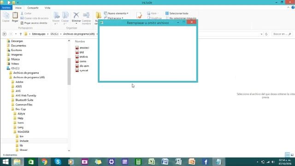Select the include folder in tree

[24, 141]
